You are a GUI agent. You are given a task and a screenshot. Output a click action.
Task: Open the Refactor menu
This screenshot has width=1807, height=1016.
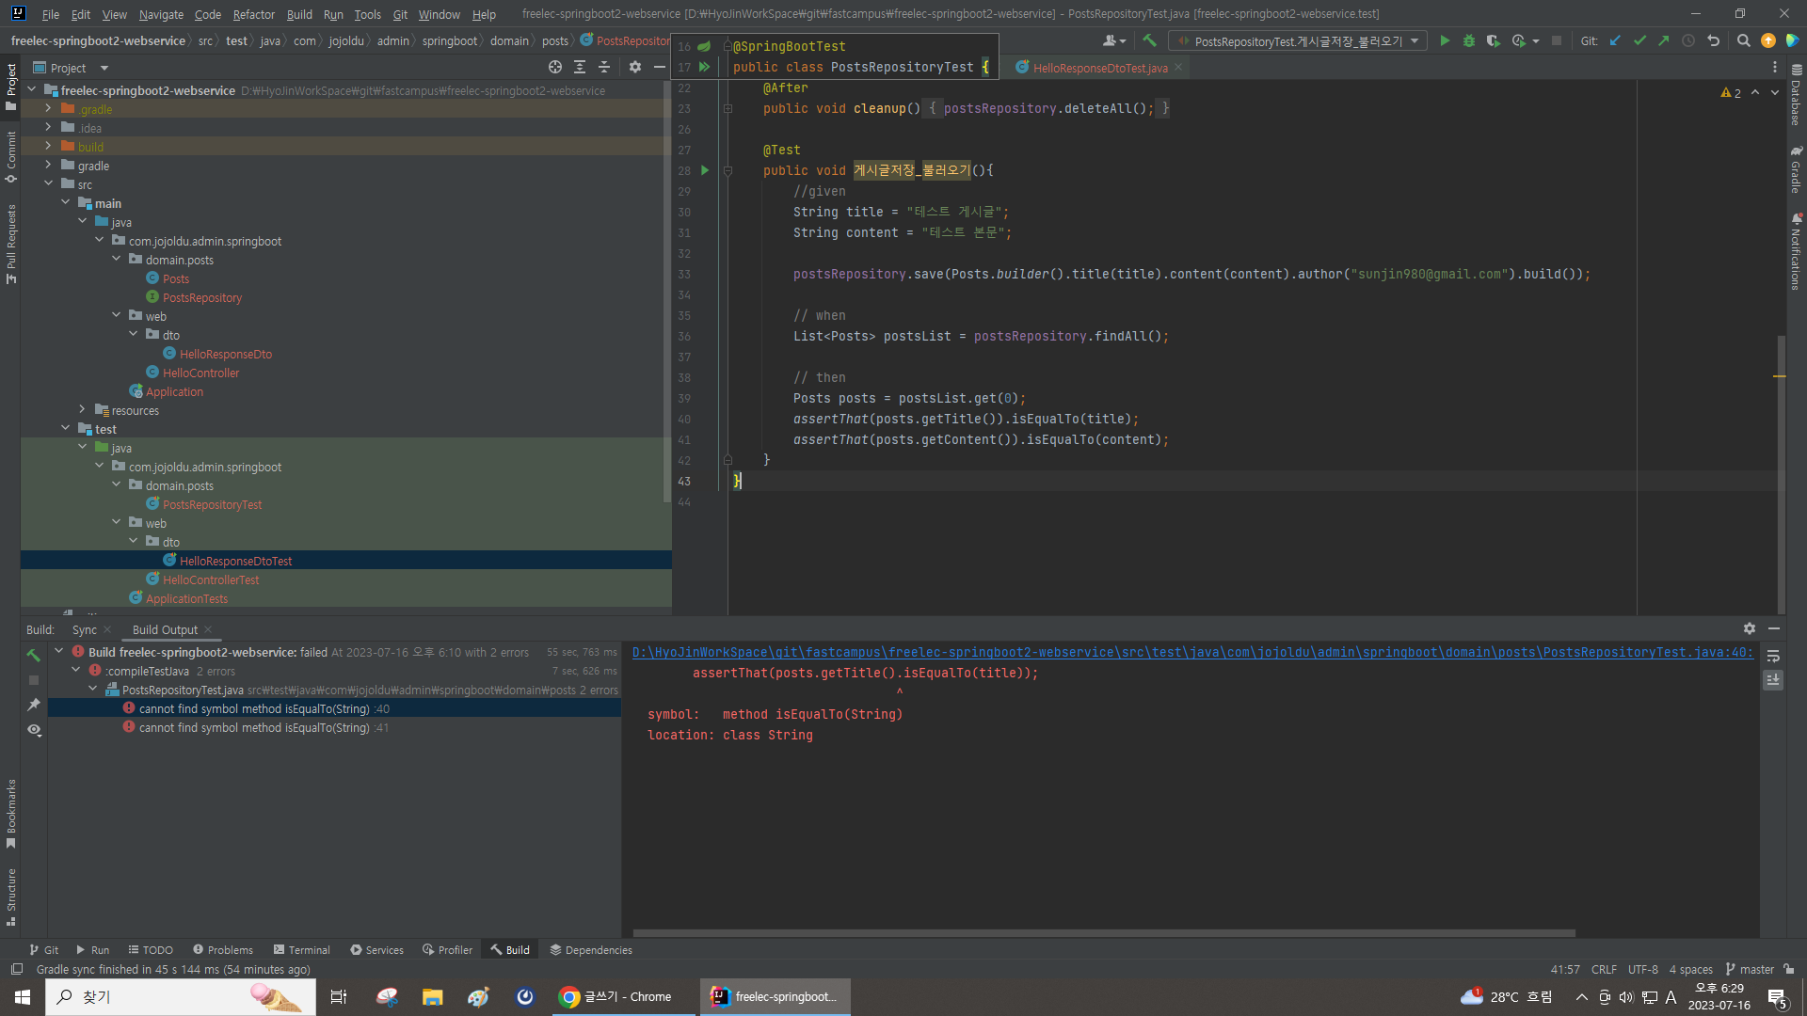coord(253,14)
